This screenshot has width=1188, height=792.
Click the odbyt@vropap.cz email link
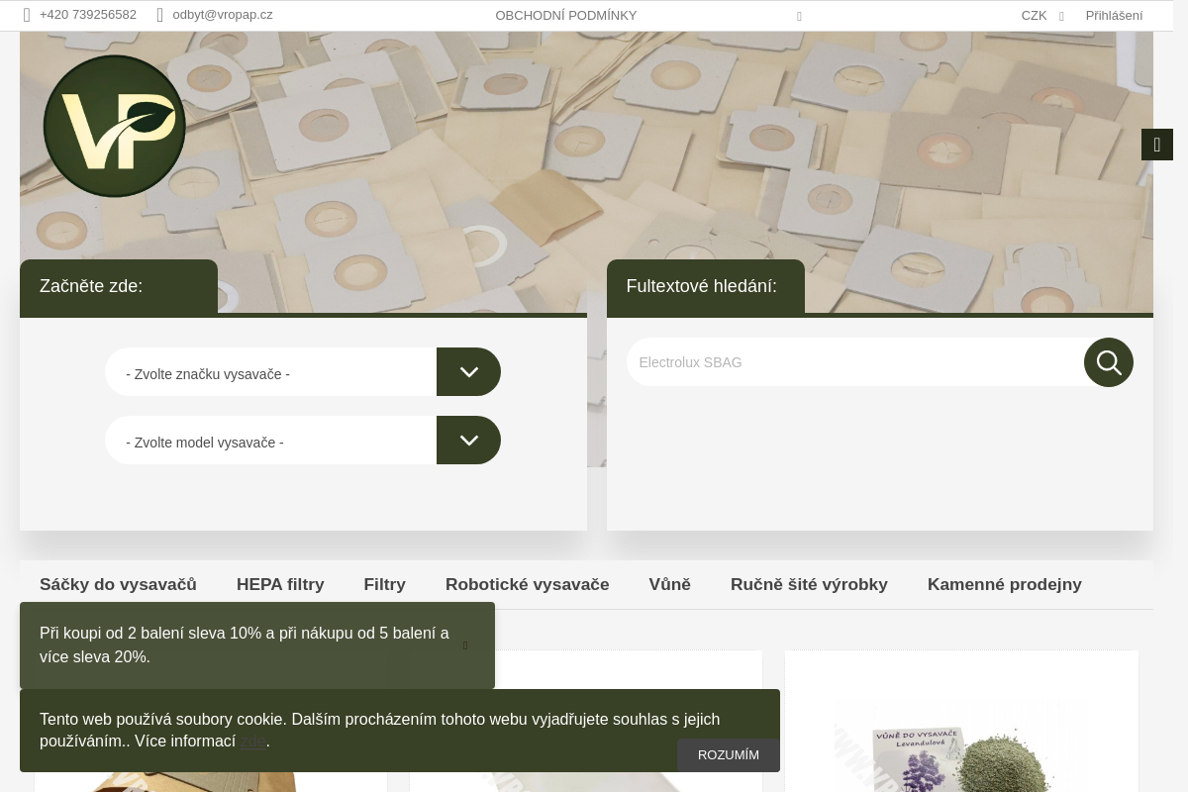tap(223, 15)
